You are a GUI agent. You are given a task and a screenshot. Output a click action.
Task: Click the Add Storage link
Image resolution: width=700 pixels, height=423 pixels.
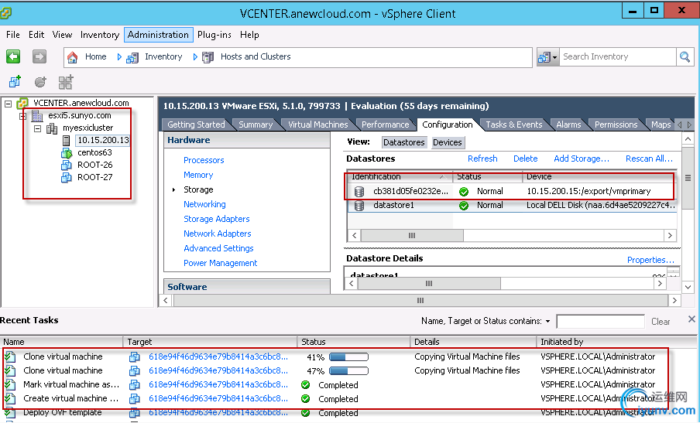click(x=581, y=159)
